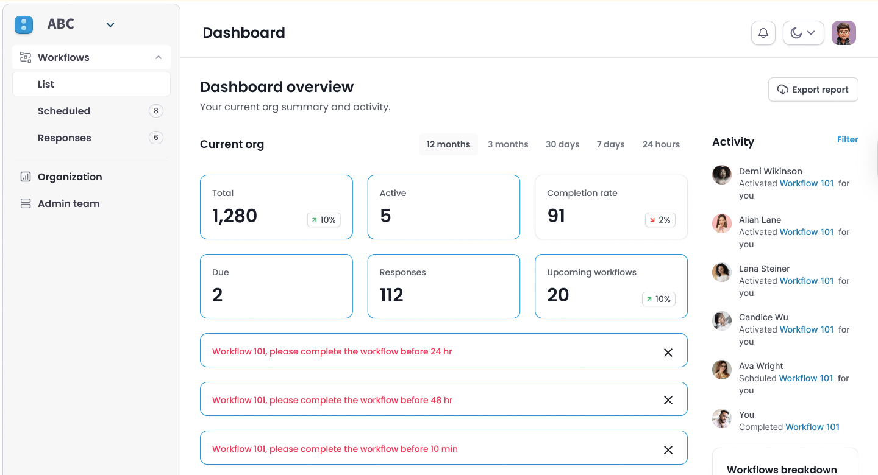This screenshot has height=475, width=878.
Task: Collapse the Workflows section in the sidebar
Action: tap(159, 57)
